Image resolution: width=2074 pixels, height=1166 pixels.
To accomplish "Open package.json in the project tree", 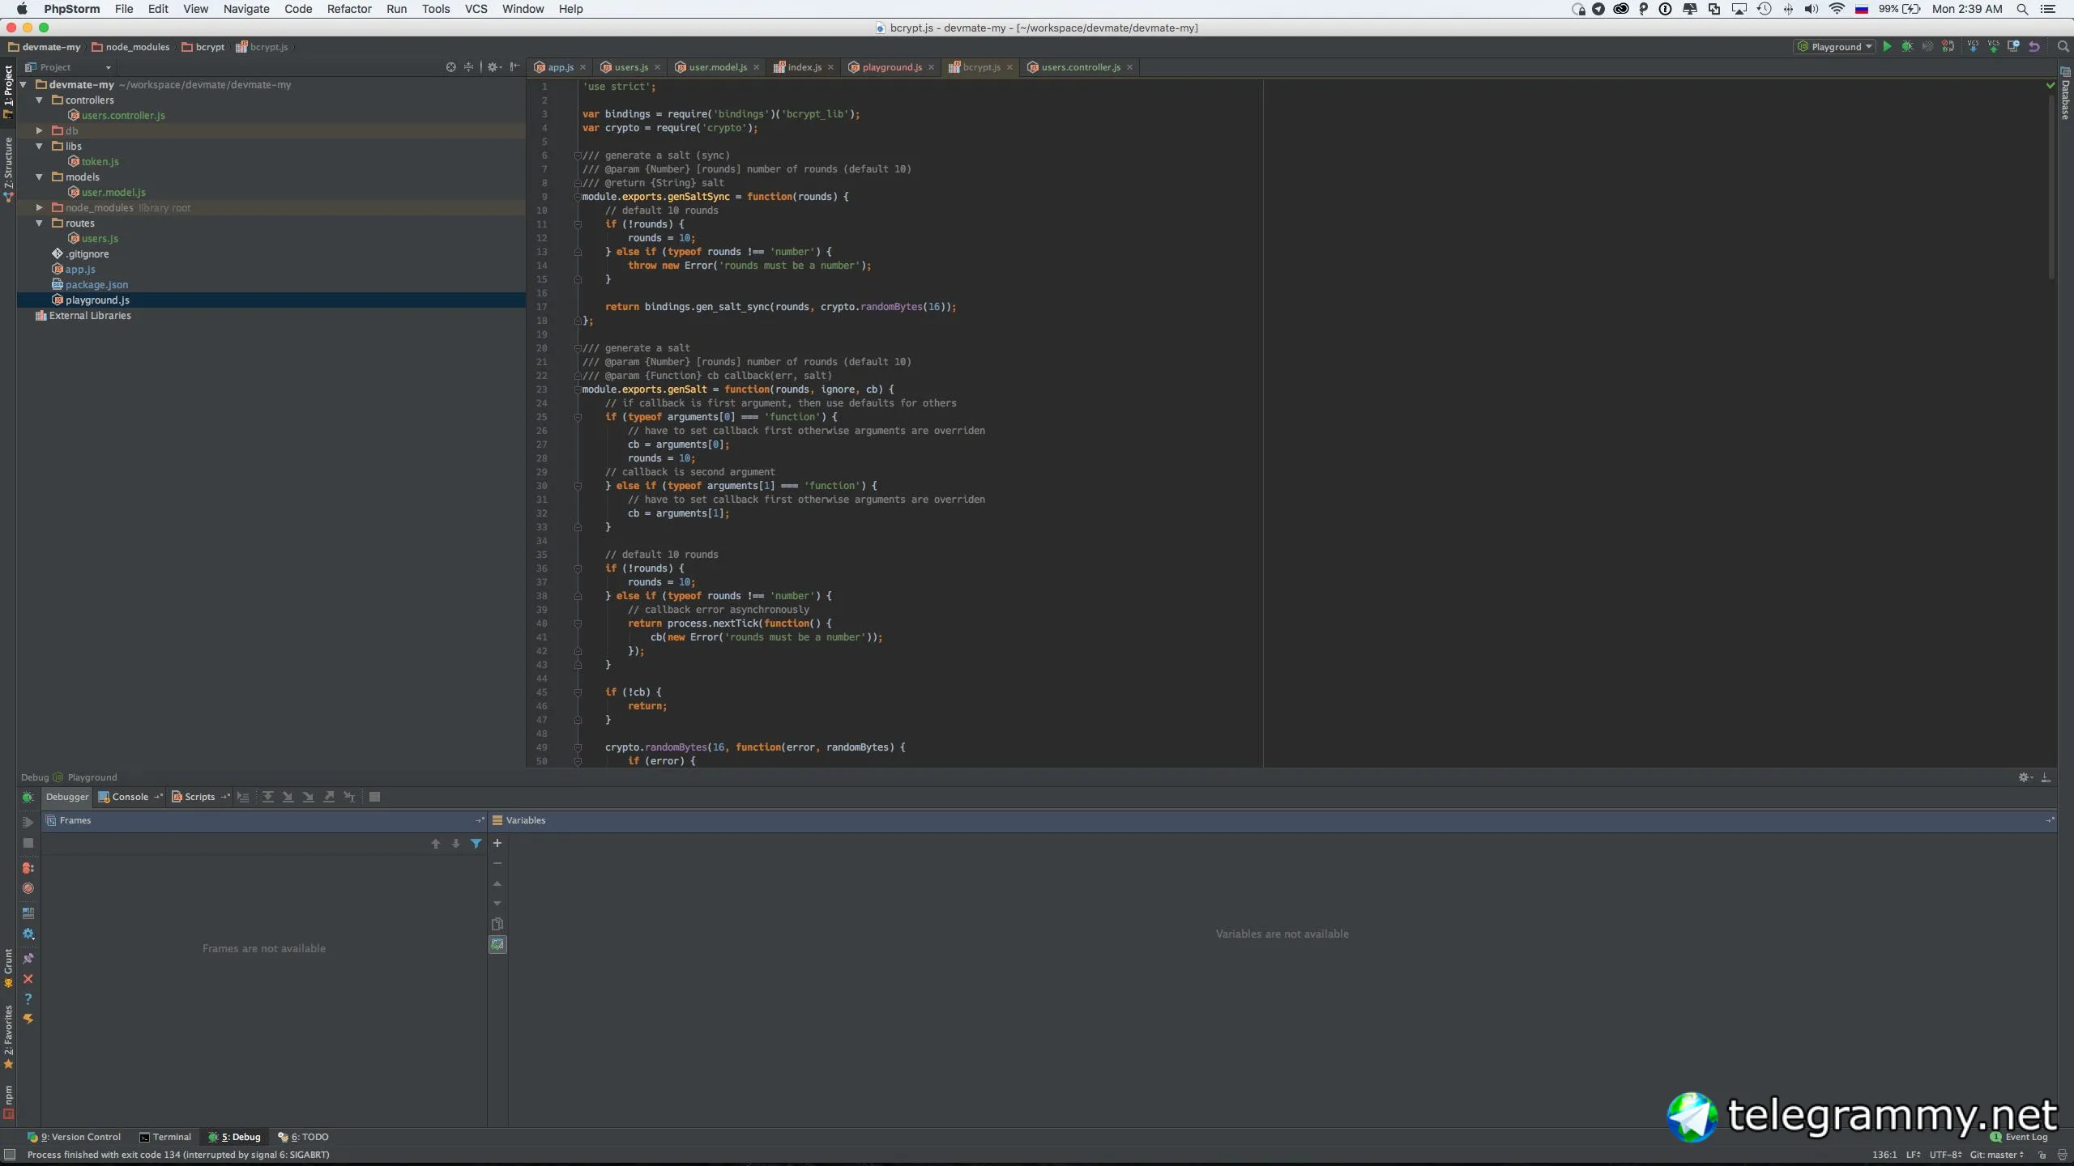I will [x=96, y=285].
